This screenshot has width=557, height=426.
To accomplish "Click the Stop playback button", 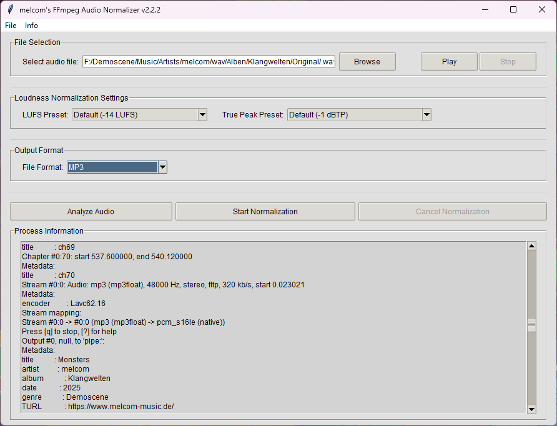I will pyautogui.click(x=508, y=62).
